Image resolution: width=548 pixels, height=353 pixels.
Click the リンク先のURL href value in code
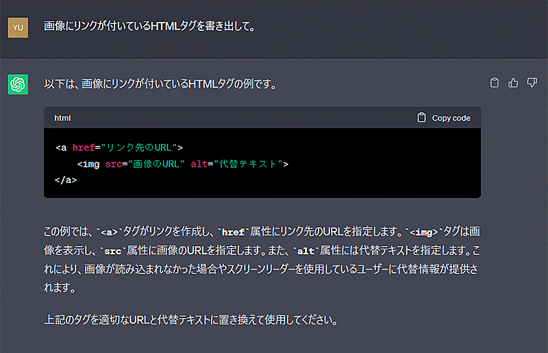point(139,147)
